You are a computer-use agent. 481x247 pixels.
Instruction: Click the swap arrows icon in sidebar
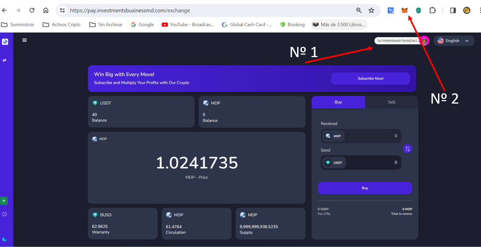(5, 60)
